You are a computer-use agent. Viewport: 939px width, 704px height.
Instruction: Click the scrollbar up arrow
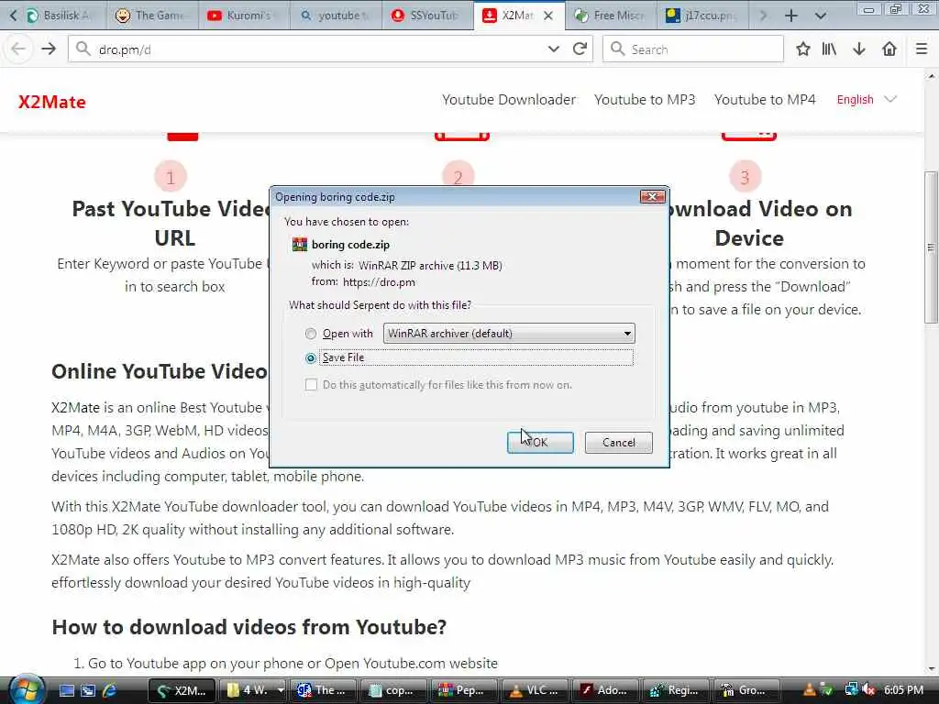(931, 76)
